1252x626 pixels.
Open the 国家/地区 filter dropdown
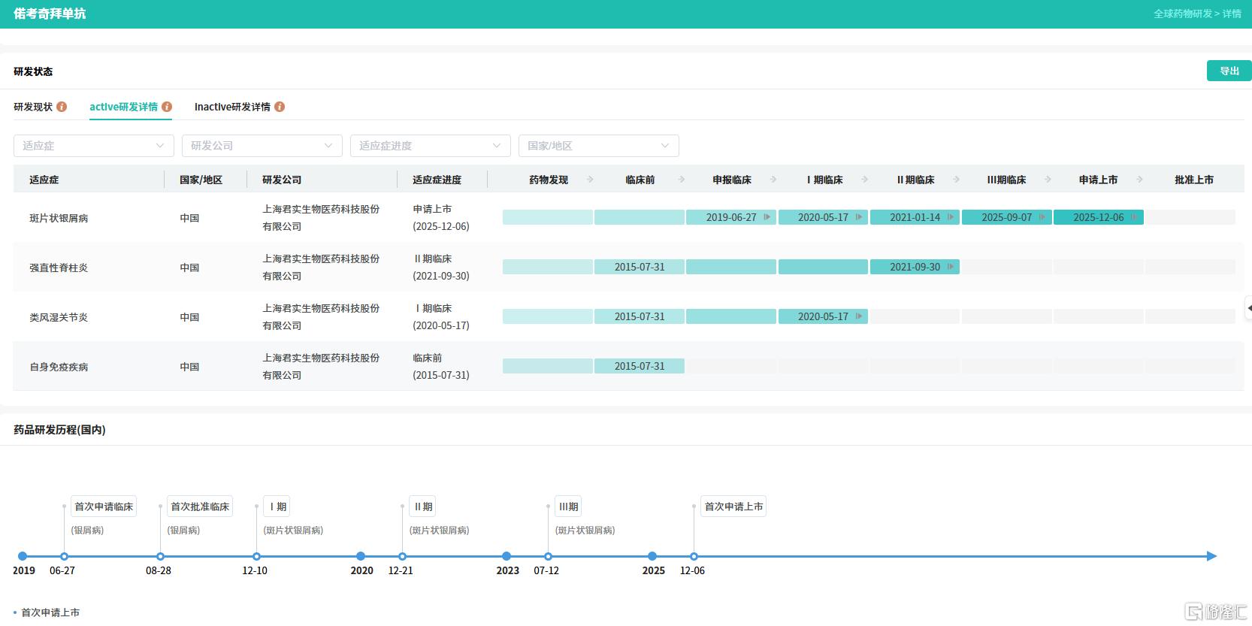pyautogui.click(x=599, y=146)
